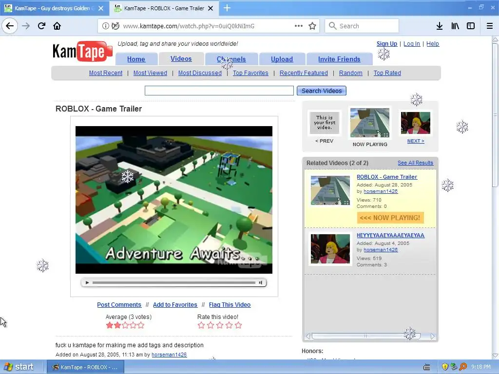Open a new browser tab
499x374 pixels.
coord(227,8)
